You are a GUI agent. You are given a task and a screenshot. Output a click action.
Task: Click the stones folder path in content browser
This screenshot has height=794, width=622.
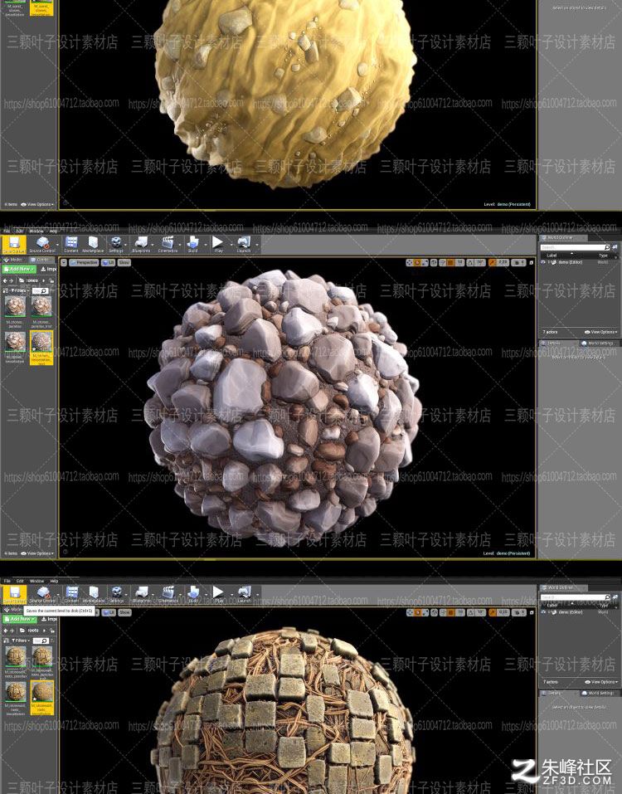(30, 280)
